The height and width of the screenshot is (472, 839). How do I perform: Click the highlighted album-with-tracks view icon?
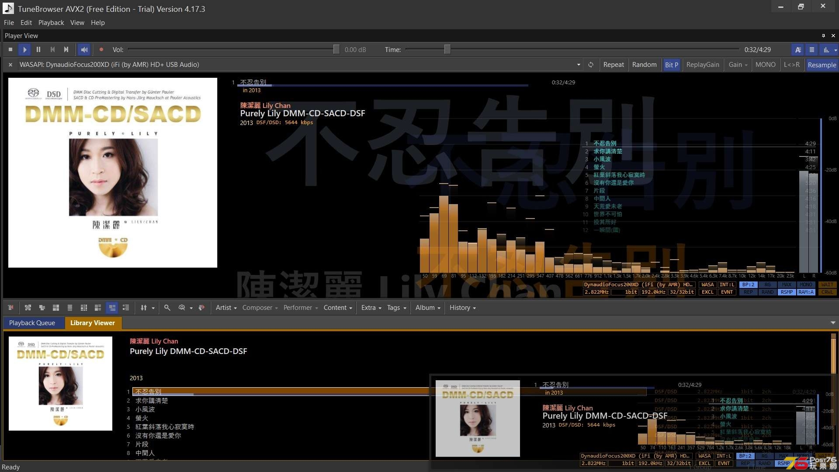(x=112, y=308)
